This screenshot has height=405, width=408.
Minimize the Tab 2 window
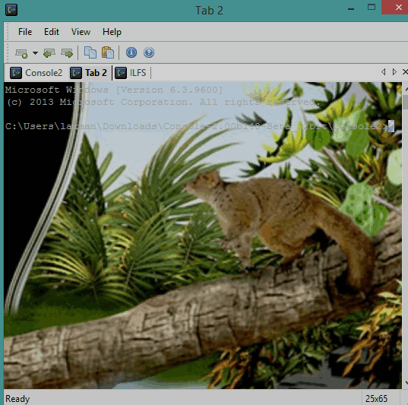point(351,9)
